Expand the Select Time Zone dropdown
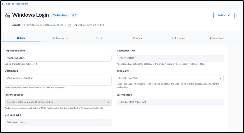Viewport: 244px width, 133px height. coord(170,78)
